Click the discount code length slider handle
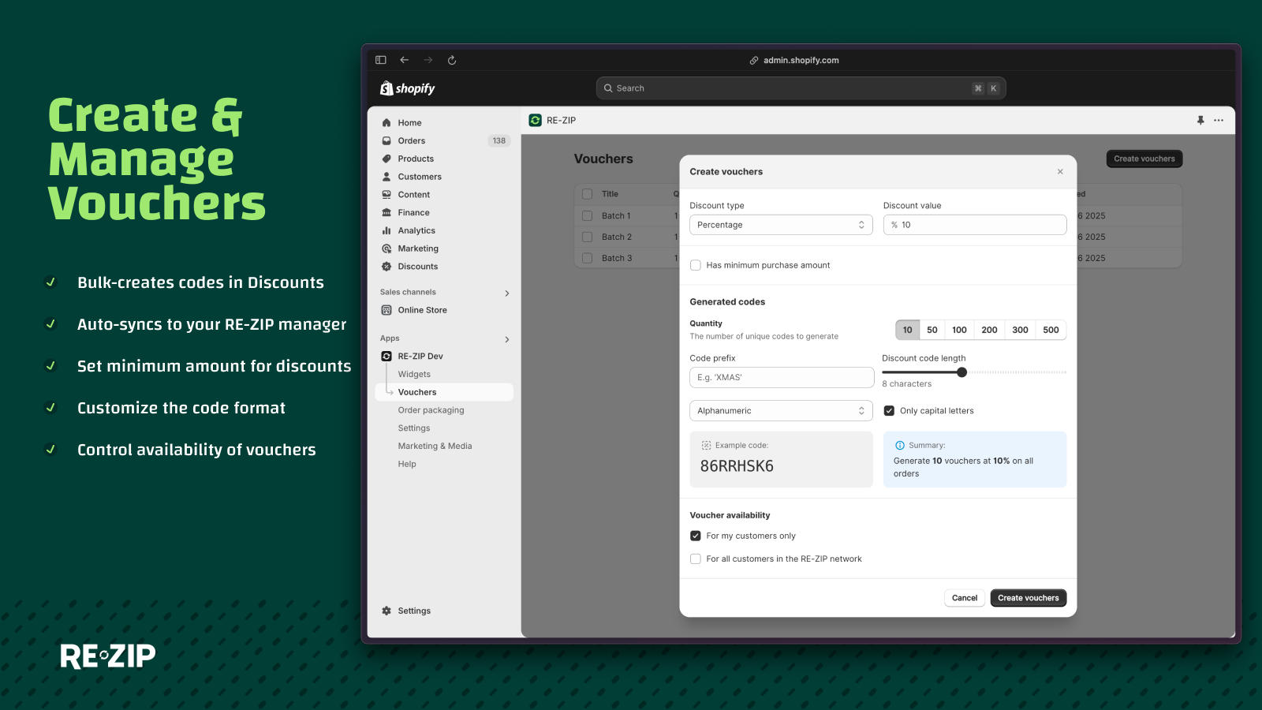Viewport: 1262px width, 710px height. pos(961,372)
